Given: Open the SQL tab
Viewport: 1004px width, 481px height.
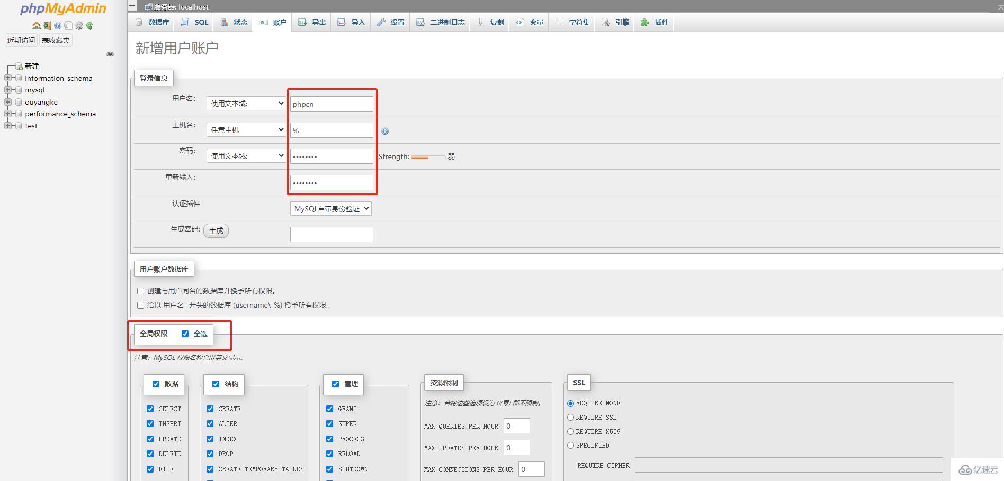Looking at the screenshot, I should [194, 22].
